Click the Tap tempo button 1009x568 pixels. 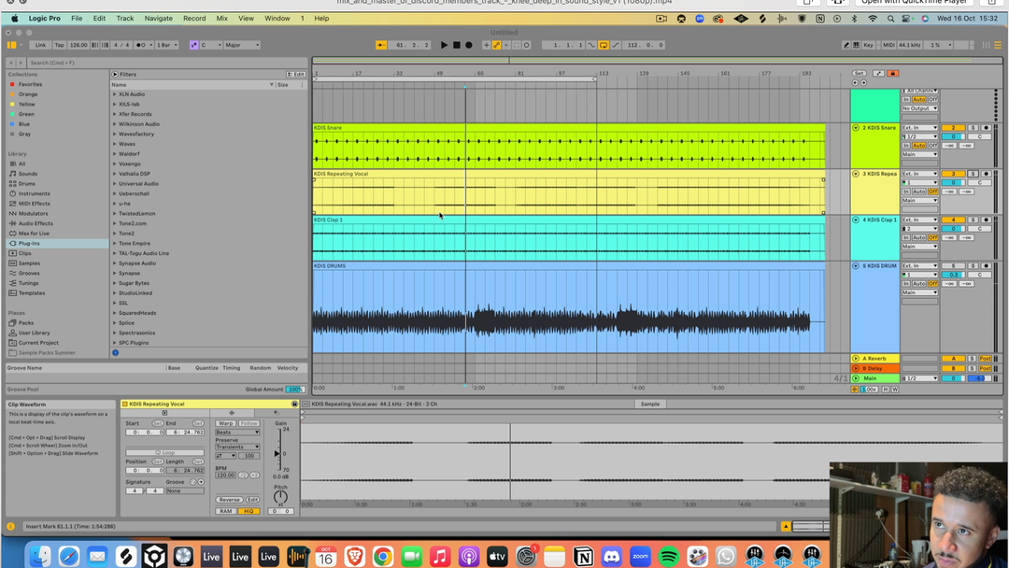pyautogui.click(x=59, y=45)
